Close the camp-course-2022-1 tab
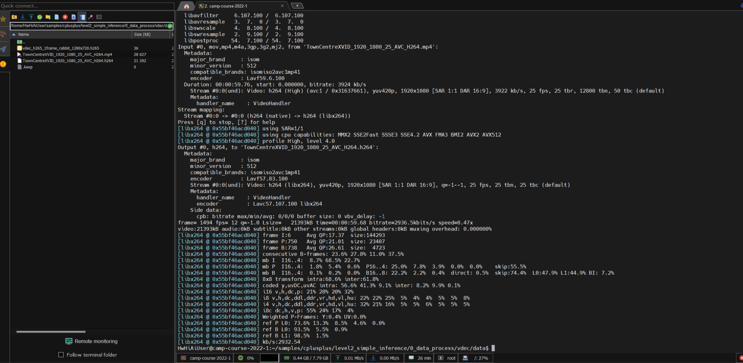 (282, 6)
